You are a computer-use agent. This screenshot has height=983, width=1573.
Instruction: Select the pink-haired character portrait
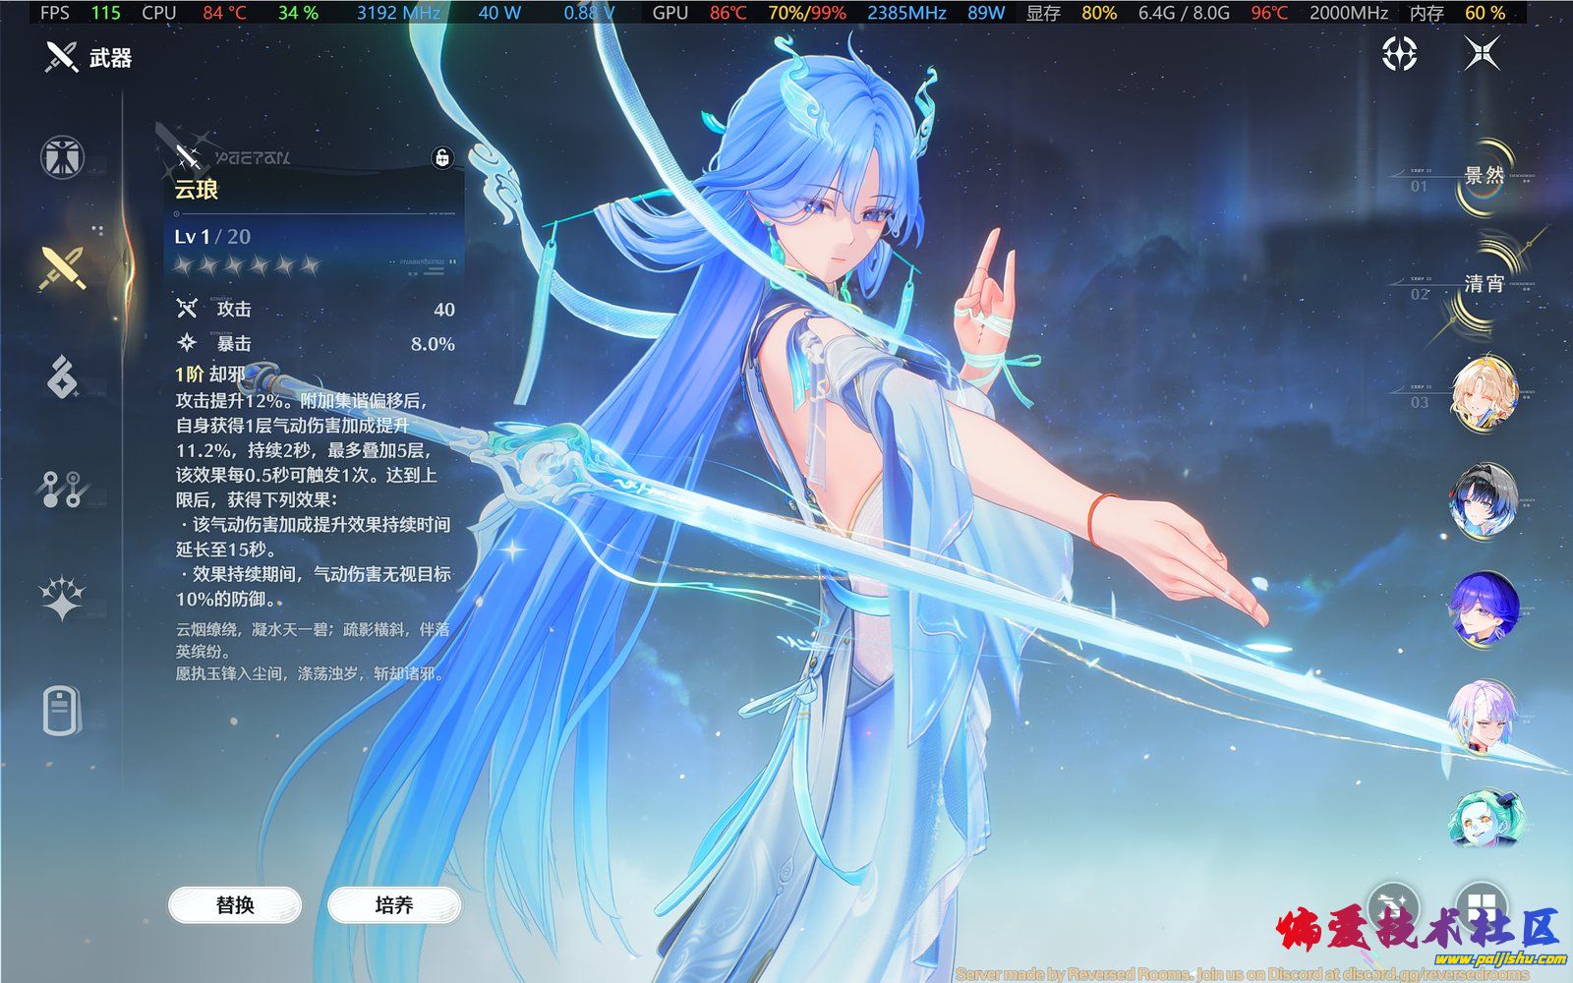coord(1485,718)
